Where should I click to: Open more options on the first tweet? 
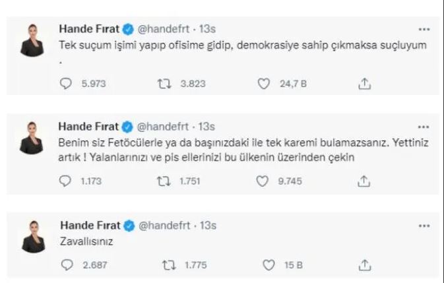(x=424, y=29)
